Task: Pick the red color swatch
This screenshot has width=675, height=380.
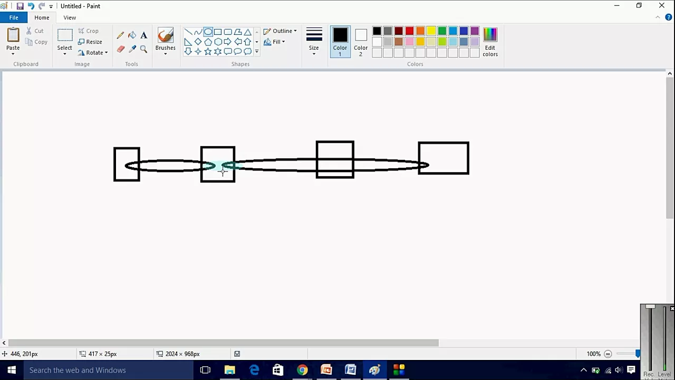Action: 409,31
